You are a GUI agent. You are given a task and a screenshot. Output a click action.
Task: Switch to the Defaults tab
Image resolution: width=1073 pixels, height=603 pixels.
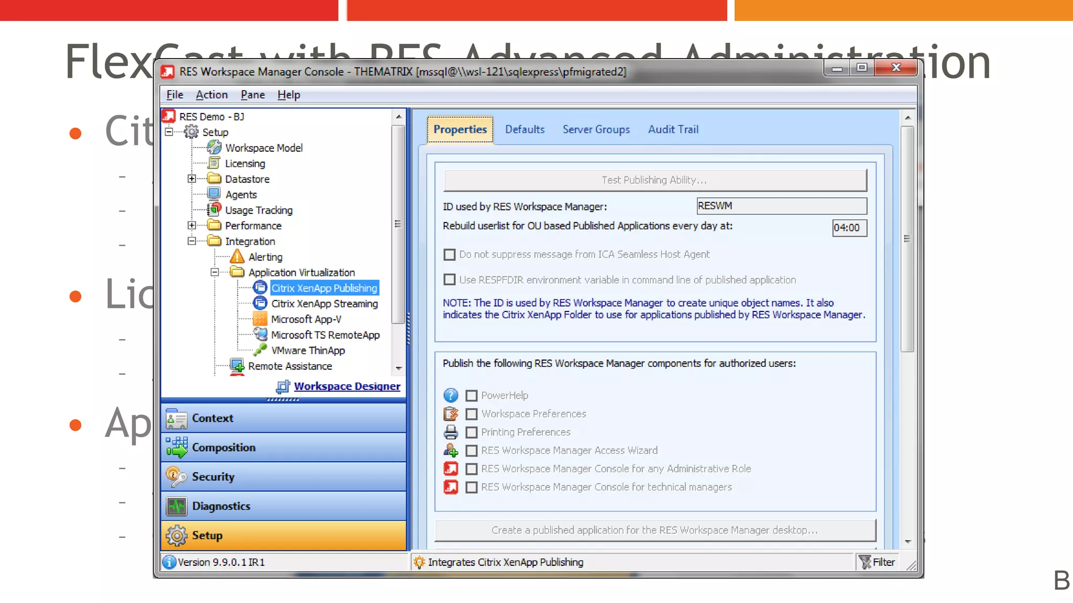tap(524, 129)
